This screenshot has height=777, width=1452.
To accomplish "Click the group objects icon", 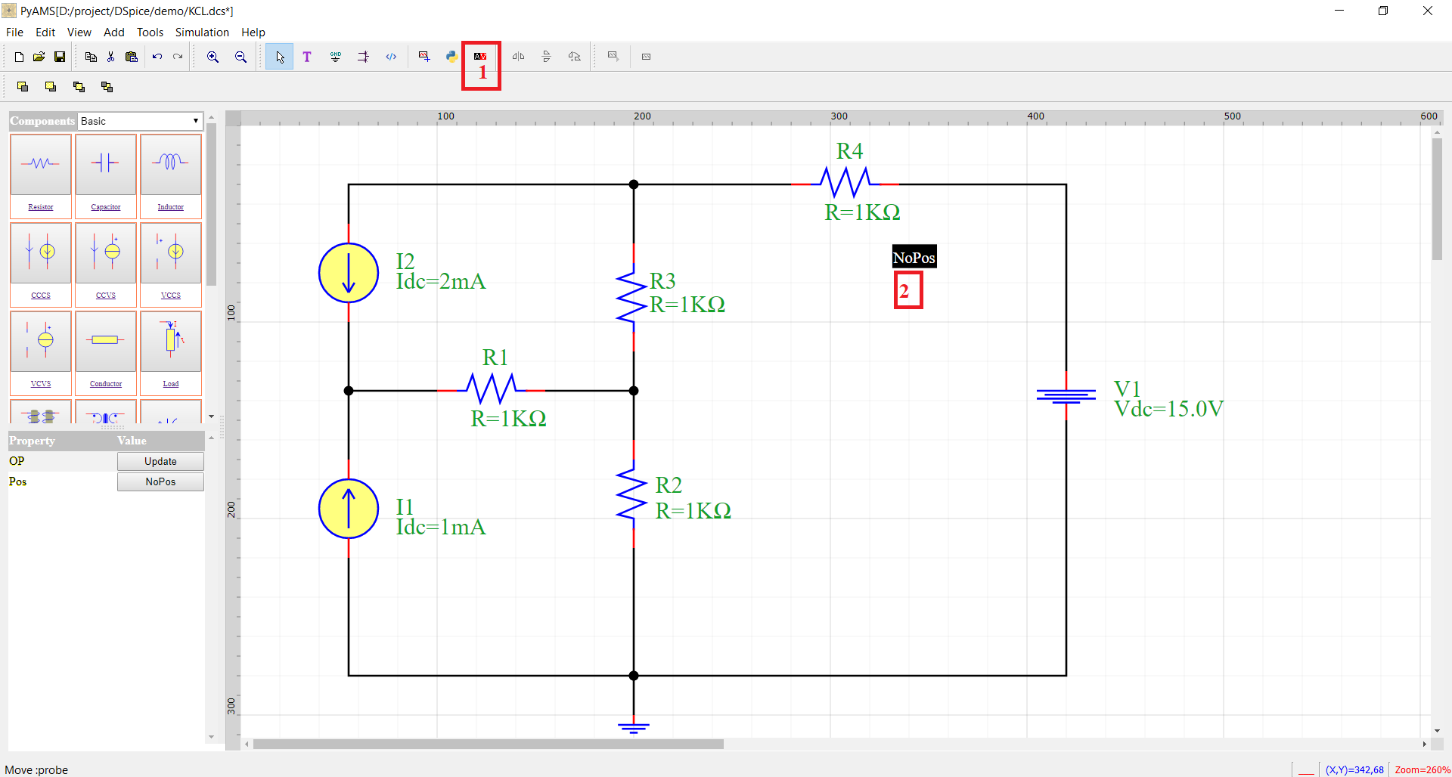I will click(79, 87).
